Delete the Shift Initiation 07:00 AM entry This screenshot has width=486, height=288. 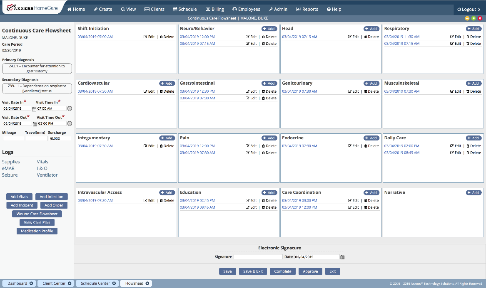(x=167, y=37)
